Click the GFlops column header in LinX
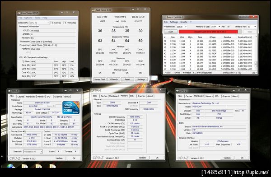This screenshot has width=271, height=177. pos(212,37)
